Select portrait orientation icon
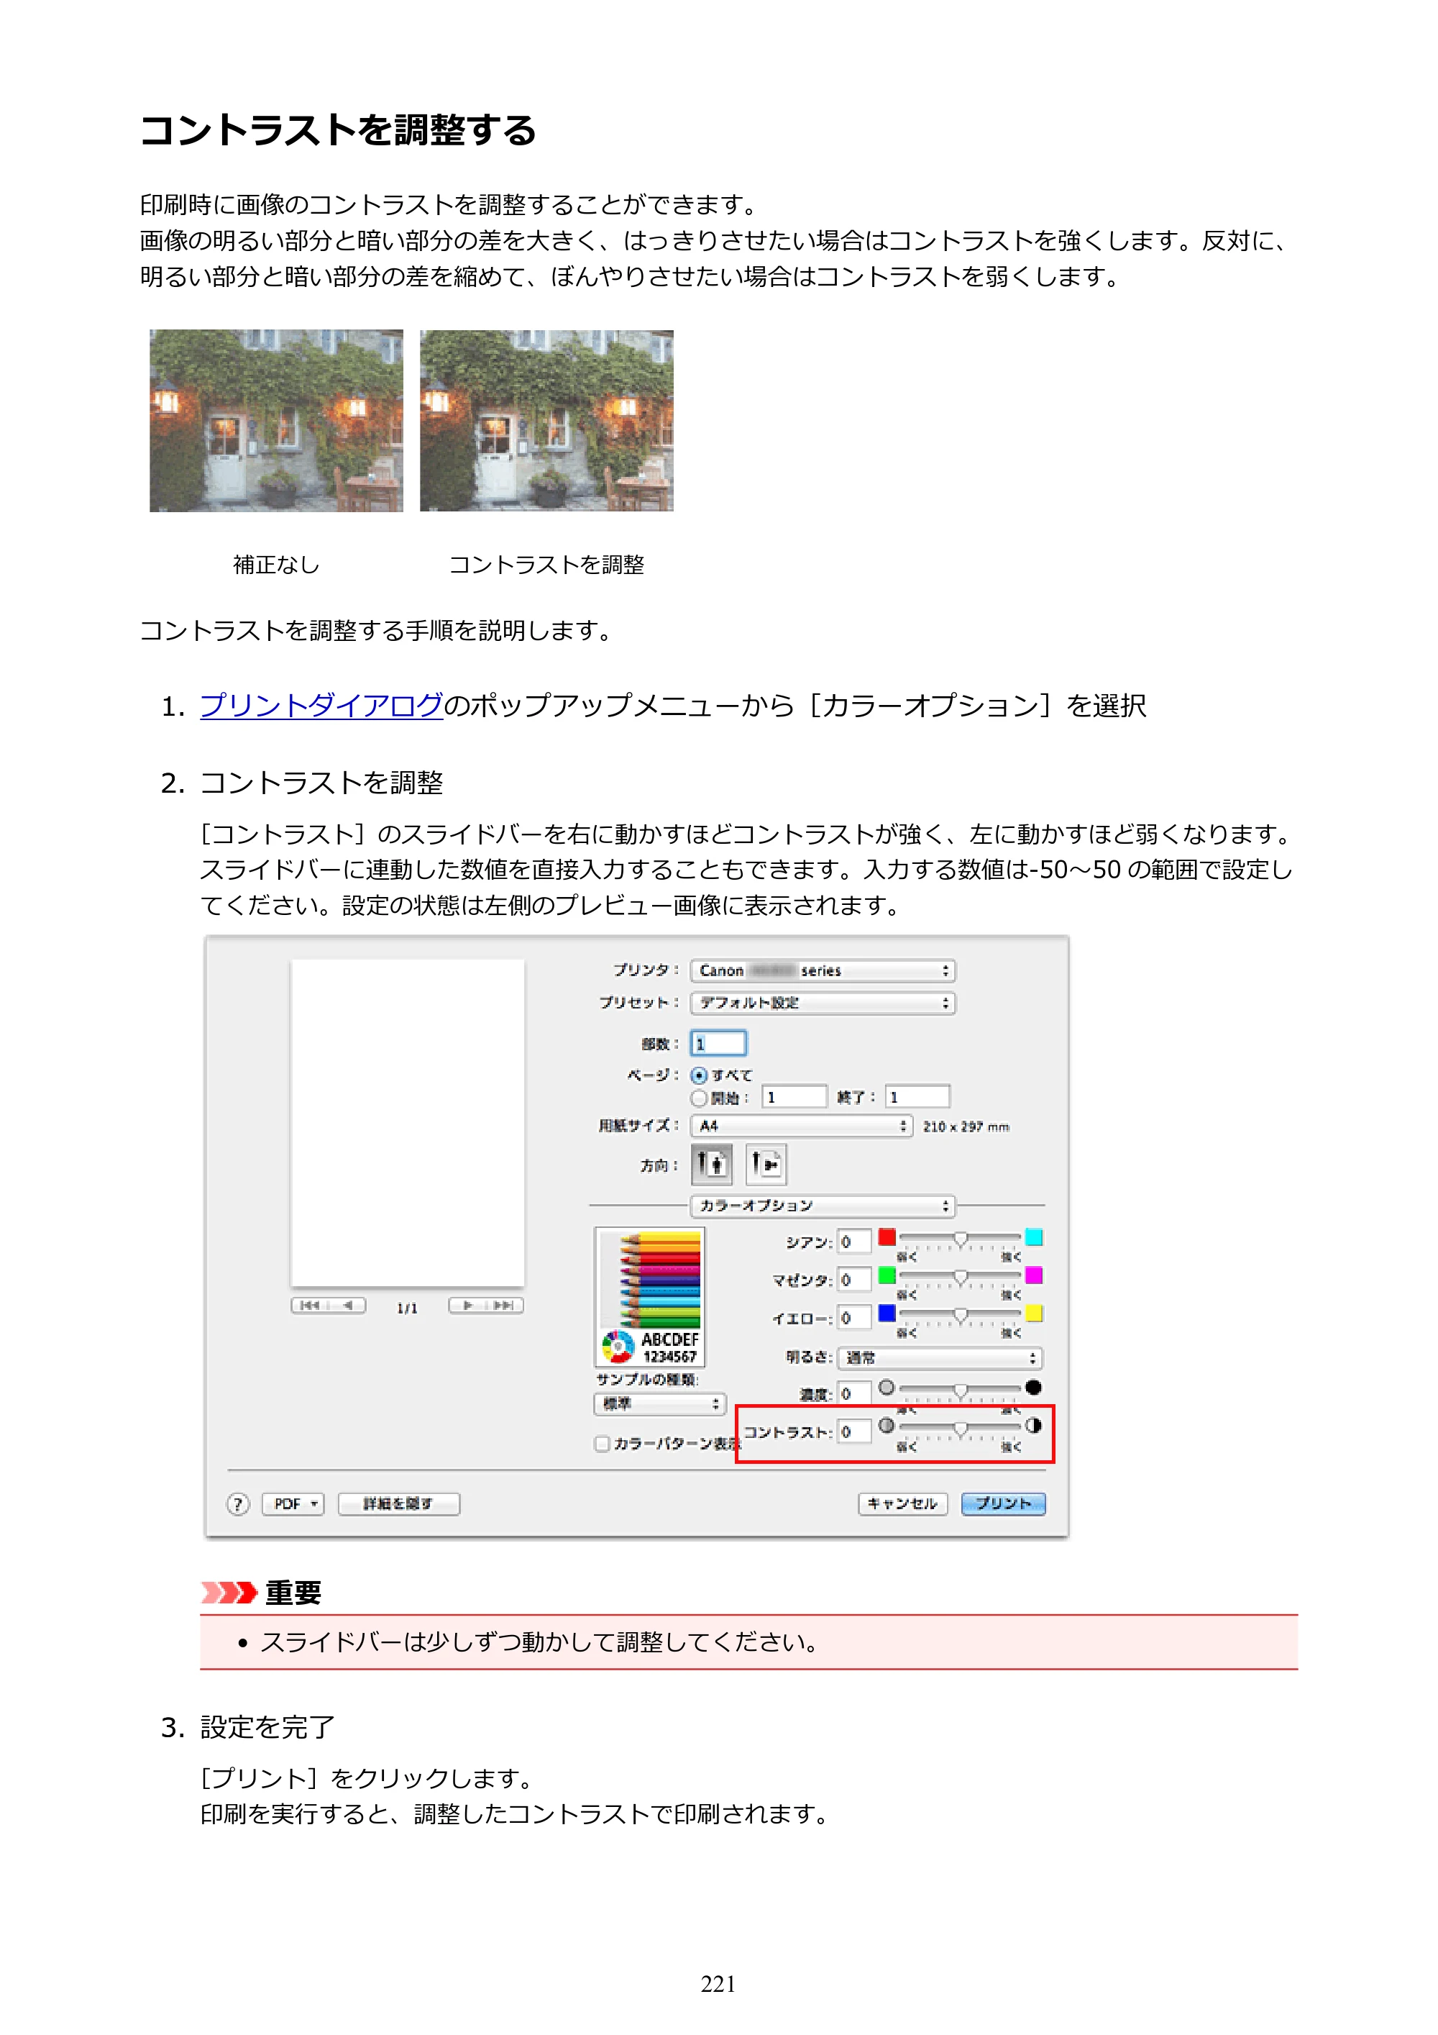The image size is (1438, 2035). point(712,1164)
